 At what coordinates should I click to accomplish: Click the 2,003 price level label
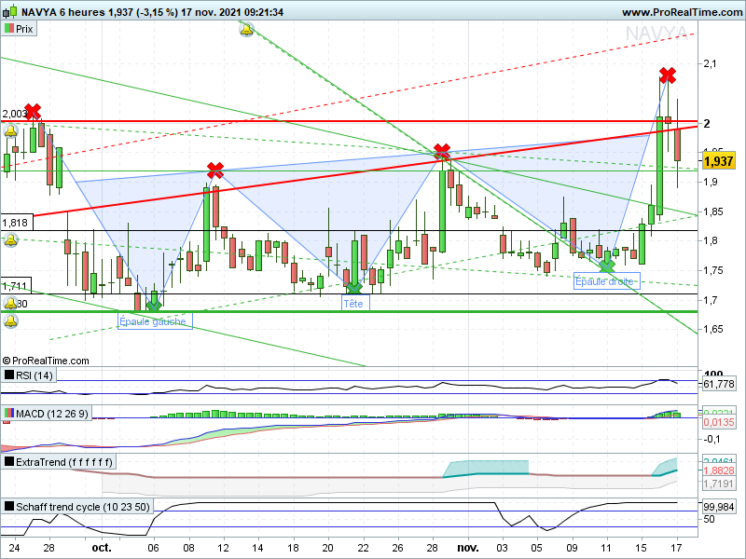click(14, 114)
